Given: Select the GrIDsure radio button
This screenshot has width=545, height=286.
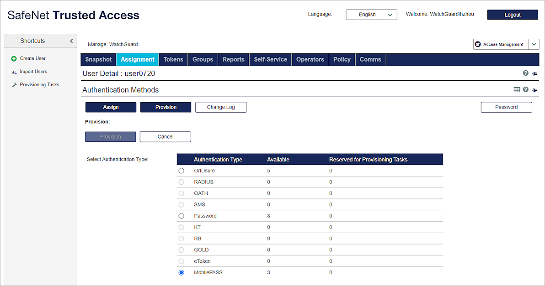Looking at the screenshot, I should (181, 170).
